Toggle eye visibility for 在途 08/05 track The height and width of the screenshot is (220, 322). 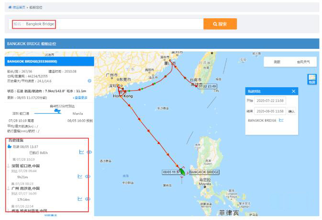tap(89, 152)
